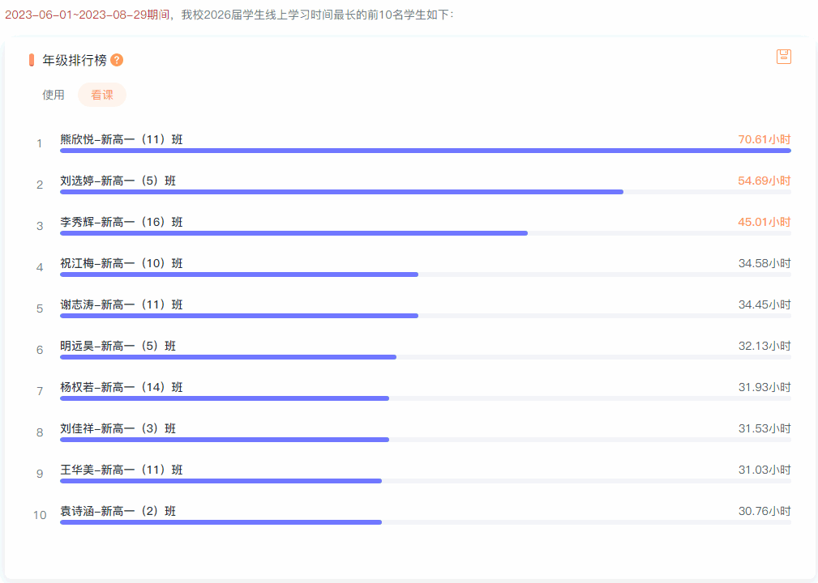Click the 32.13小时 value
Viewport: 818px width, 583px height.
[764, 346]
